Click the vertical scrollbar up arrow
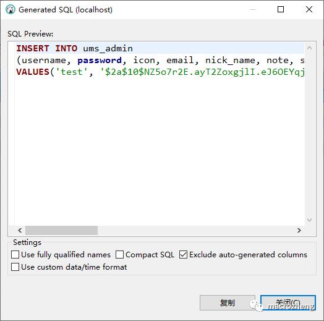The image size is (324, 321). (309, 48)
